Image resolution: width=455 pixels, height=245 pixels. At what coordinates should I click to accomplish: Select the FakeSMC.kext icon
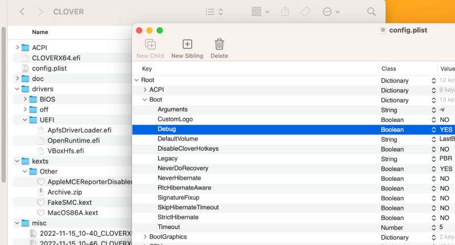click(41, 202)
